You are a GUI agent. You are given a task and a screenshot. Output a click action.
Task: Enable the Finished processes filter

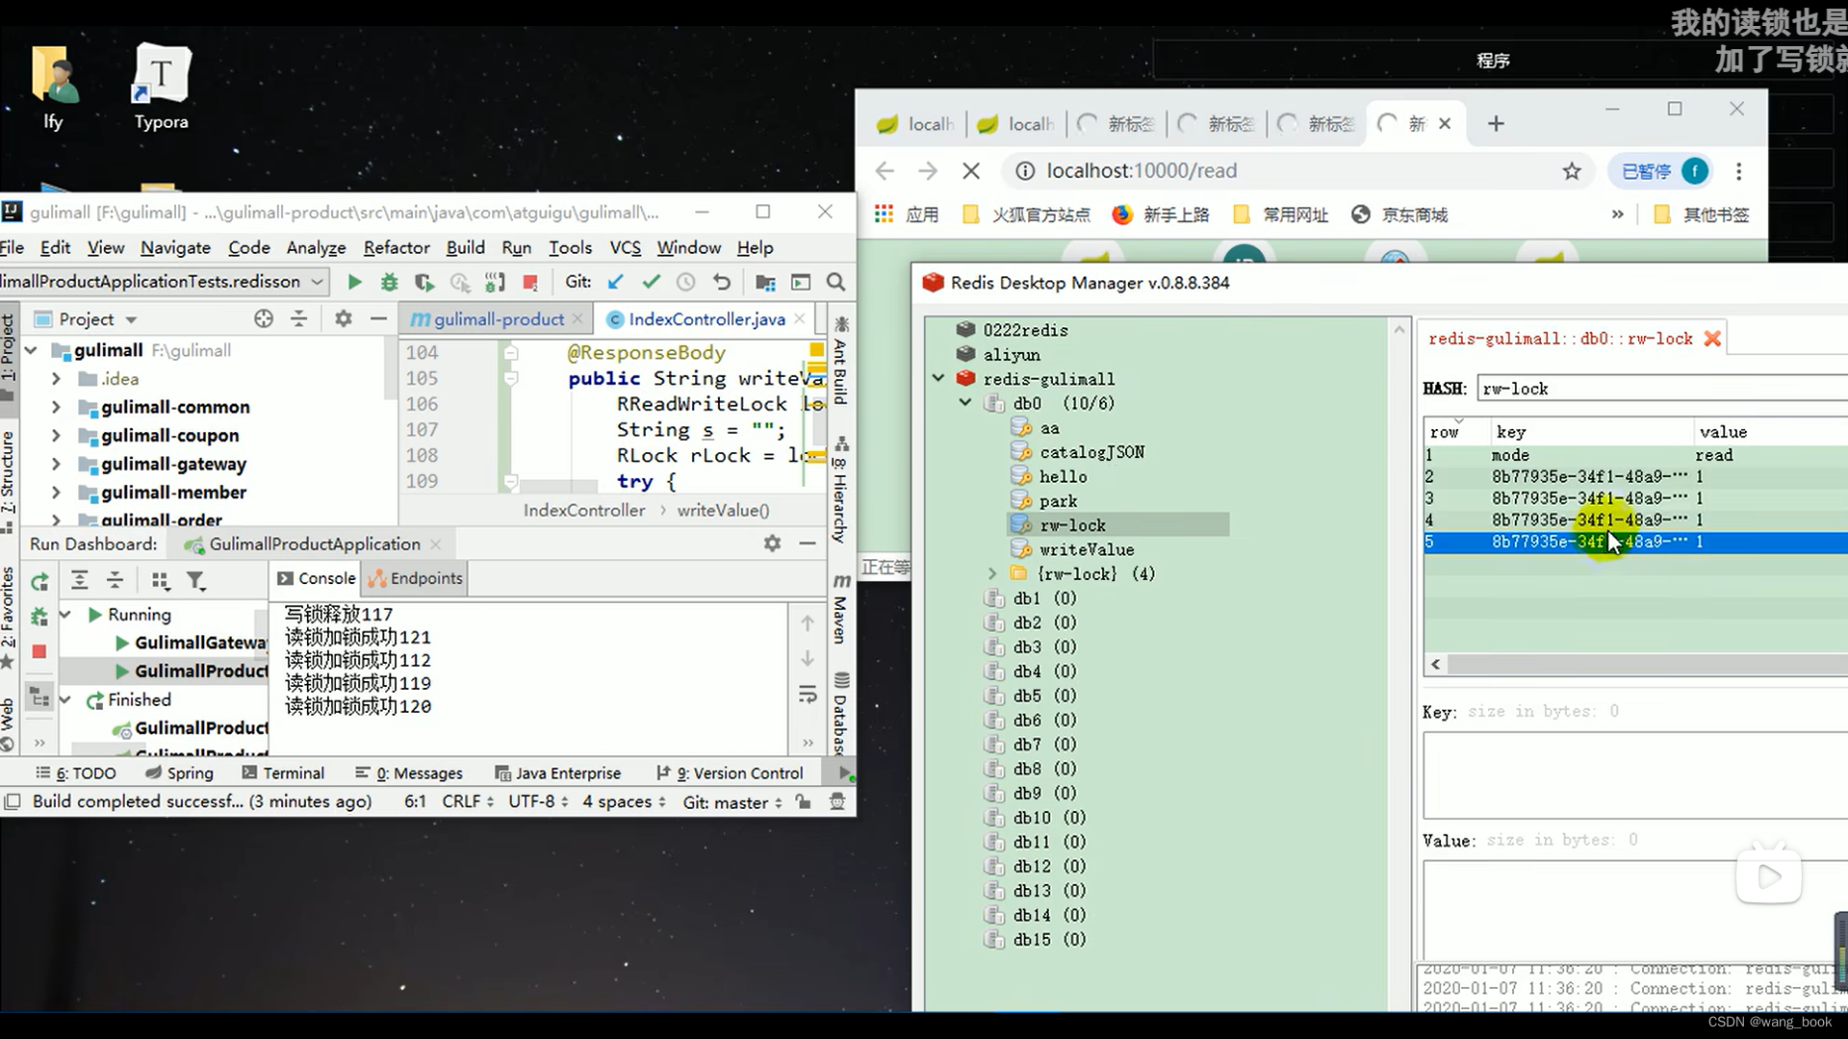click(196, 578)
